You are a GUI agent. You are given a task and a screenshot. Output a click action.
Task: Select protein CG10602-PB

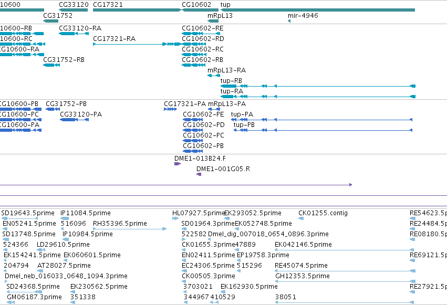pos(203,146)
